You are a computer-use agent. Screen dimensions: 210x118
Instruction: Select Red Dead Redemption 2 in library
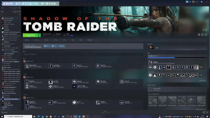click(10, 87)
